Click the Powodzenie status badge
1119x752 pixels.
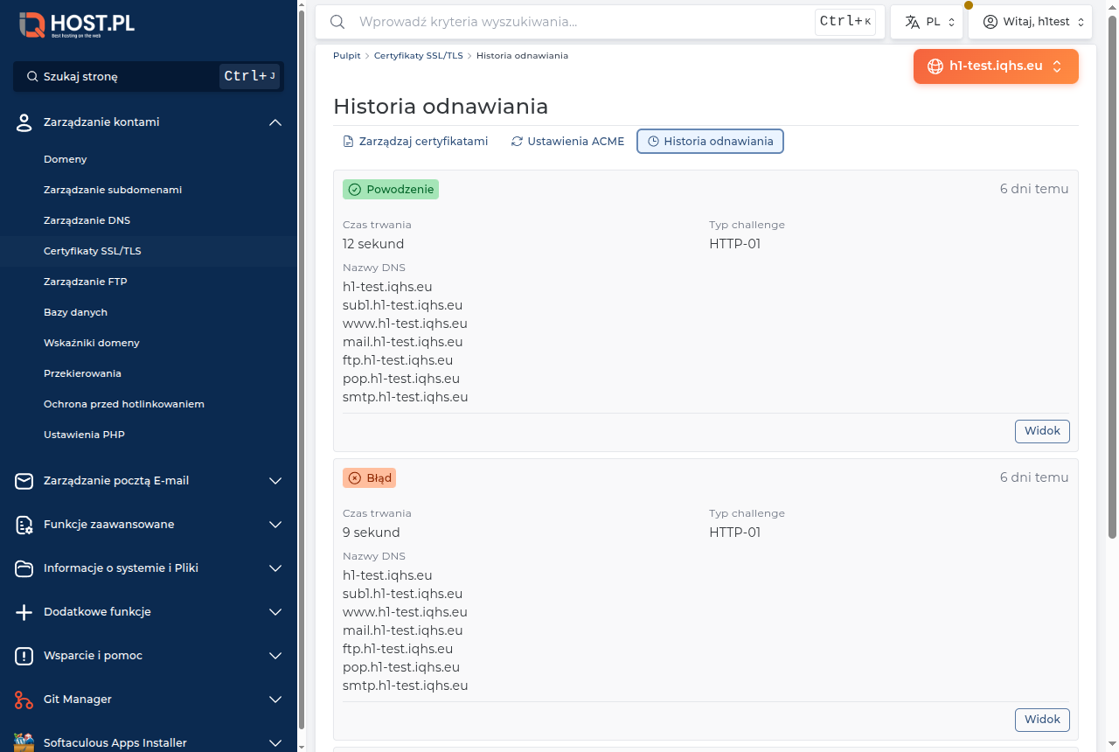[391, 190]
